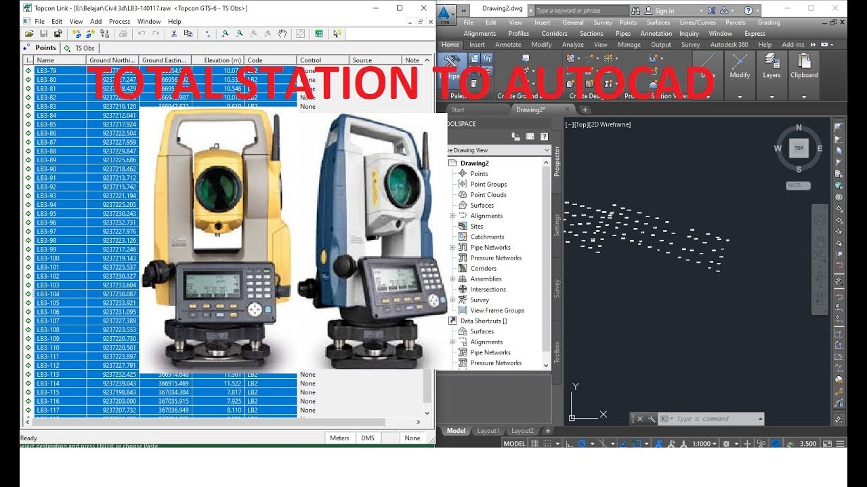The height and width of the screenshot is (487, 867).
Task: Open the Corridors menu in AutoCAD
Action: coord(554,33)
